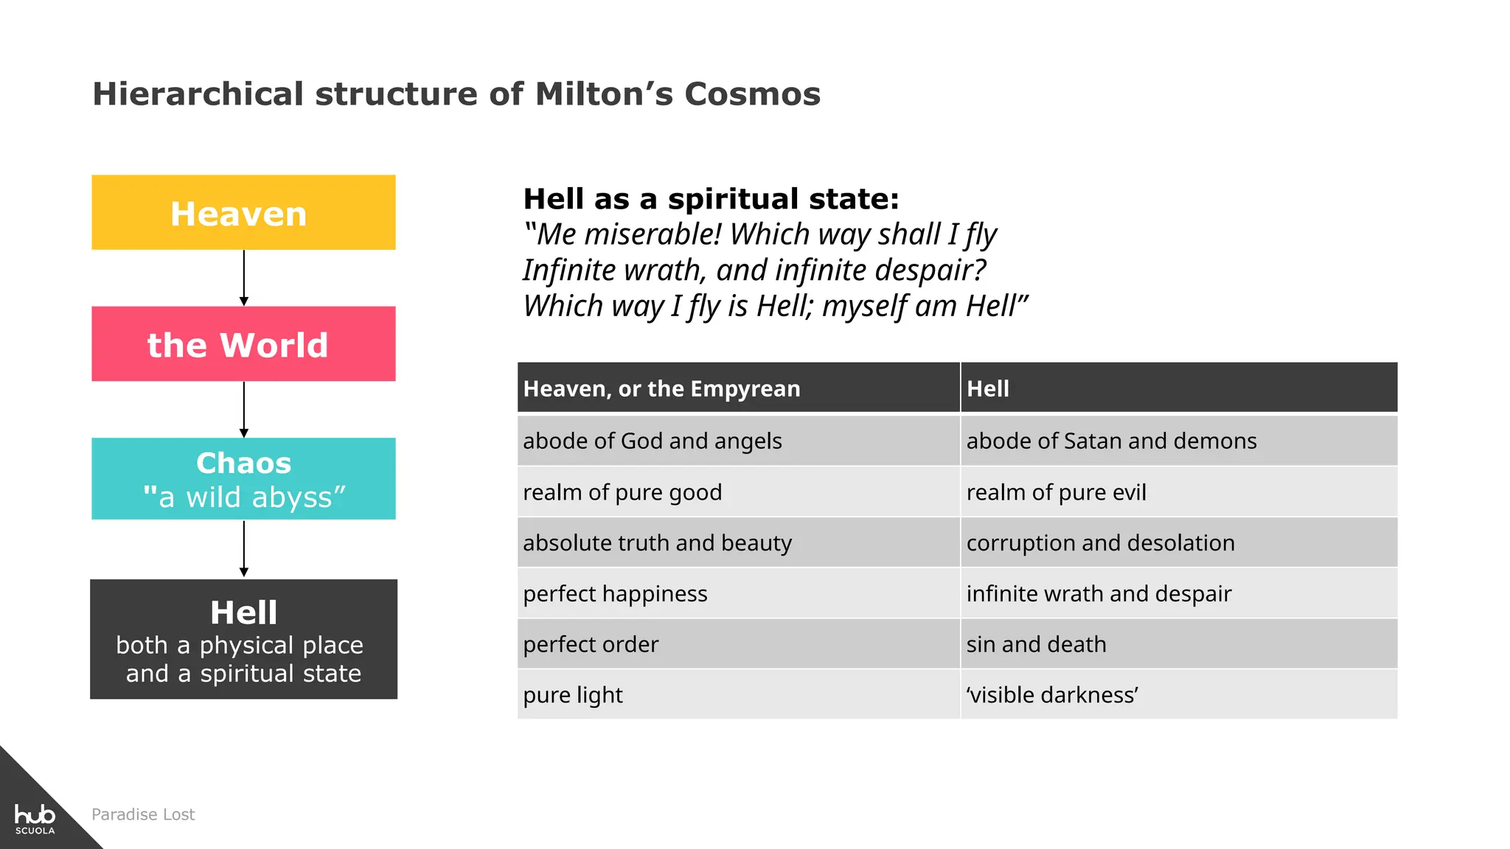This screenshot has height=849, width=1510.
Task: Click the 'corruption and desolation' cell
Action: [1179, 542]
